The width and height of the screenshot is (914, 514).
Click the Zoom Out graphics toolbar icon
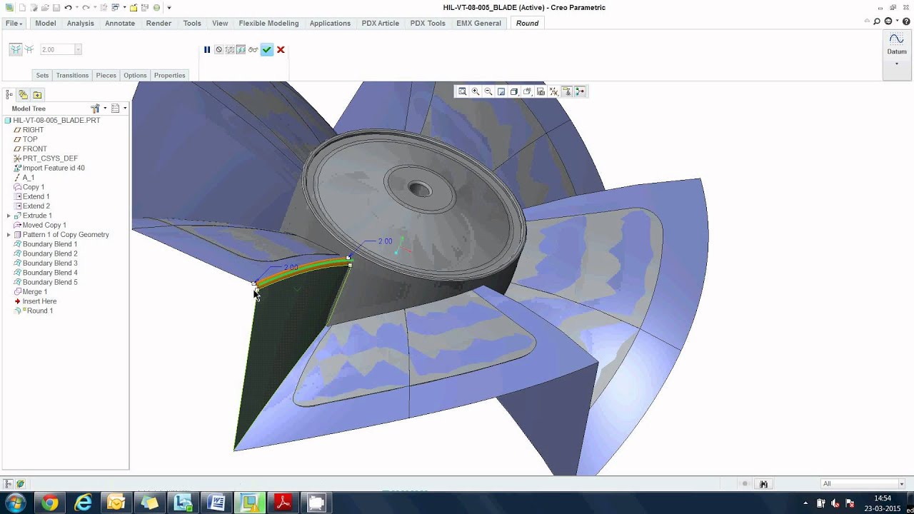pyautogui.click(x=488, y=91)
